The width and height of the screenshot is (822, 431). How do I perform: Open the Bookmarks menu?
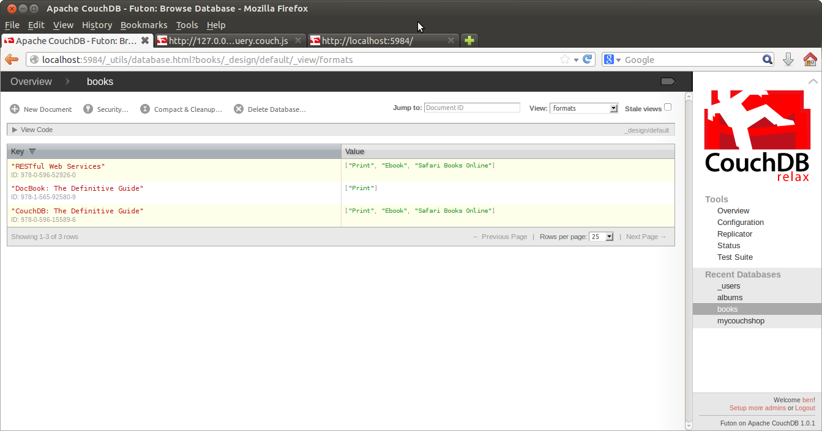click(144, 25)
